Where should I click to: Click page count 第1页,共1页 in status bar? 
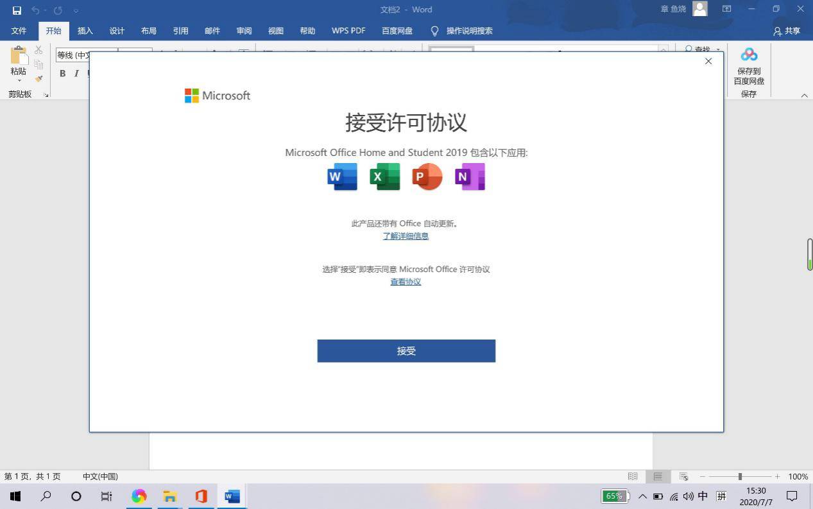tap(33, 476)
